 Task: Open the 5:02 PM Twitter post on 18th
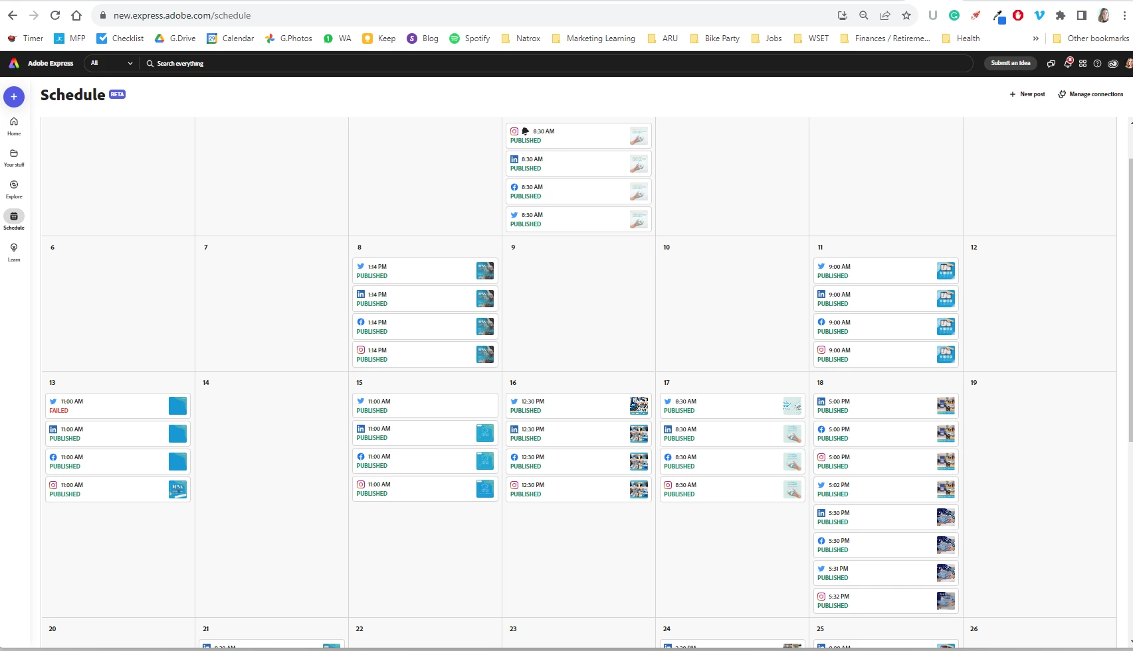coord(886,490)
